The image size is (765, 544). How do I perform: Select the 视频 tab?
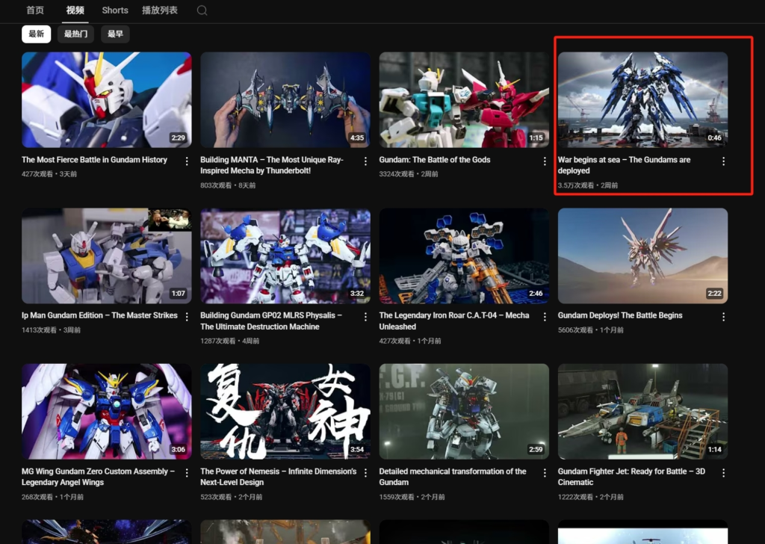(75, 10)
